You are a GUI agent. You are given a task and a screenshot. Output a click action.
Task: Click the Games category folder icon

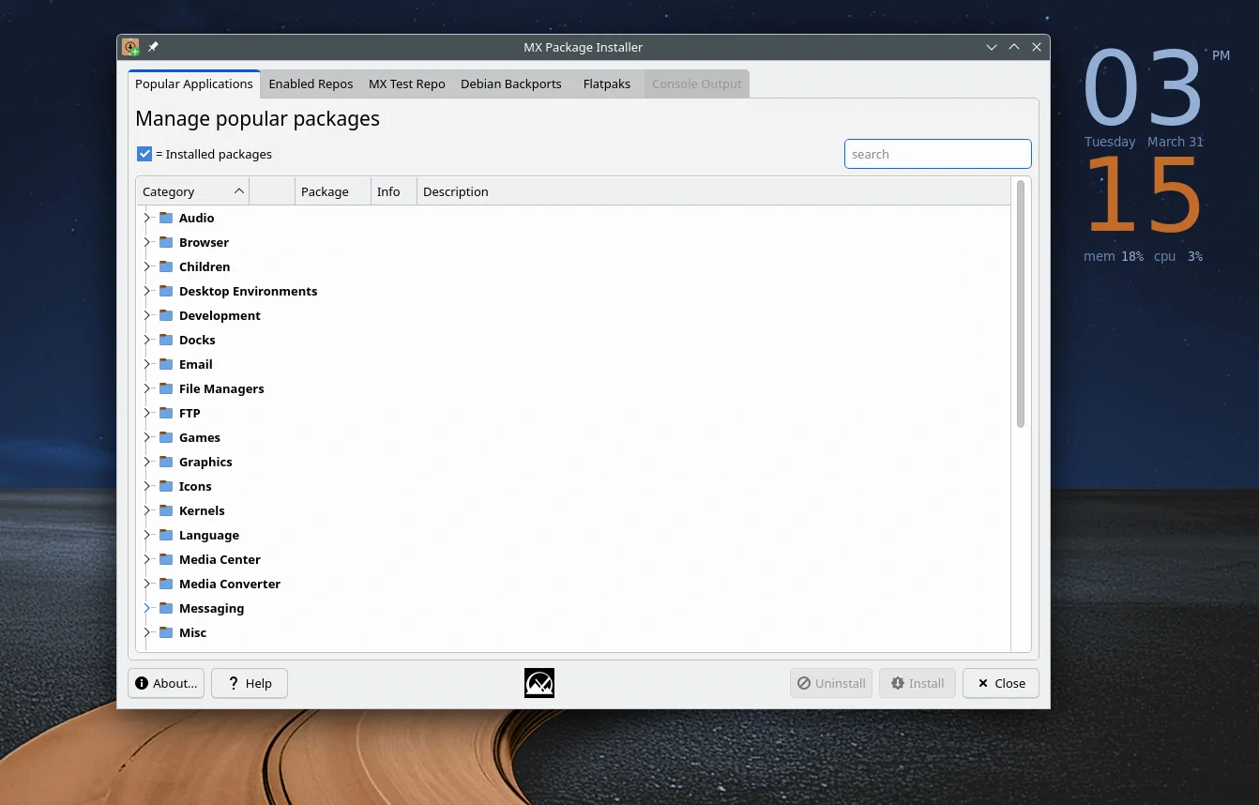(x=165, y=437)
